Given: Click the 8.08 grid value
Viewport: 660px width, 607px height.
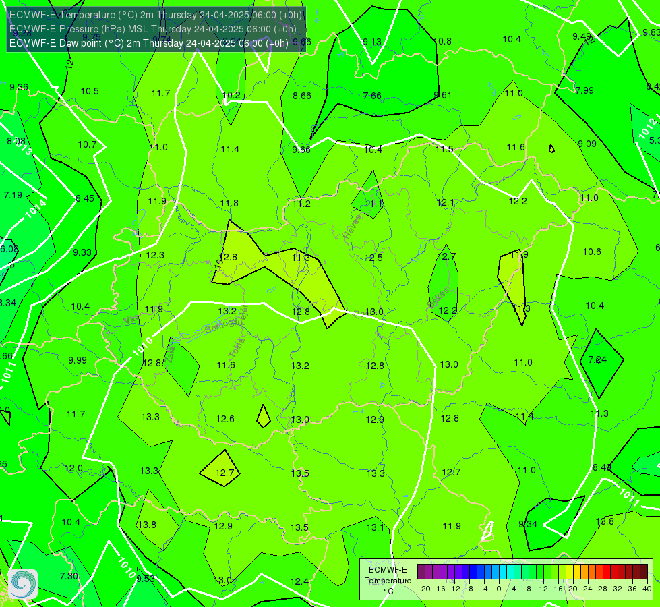Looking at the screenshot, I should (x=16, y=141).
